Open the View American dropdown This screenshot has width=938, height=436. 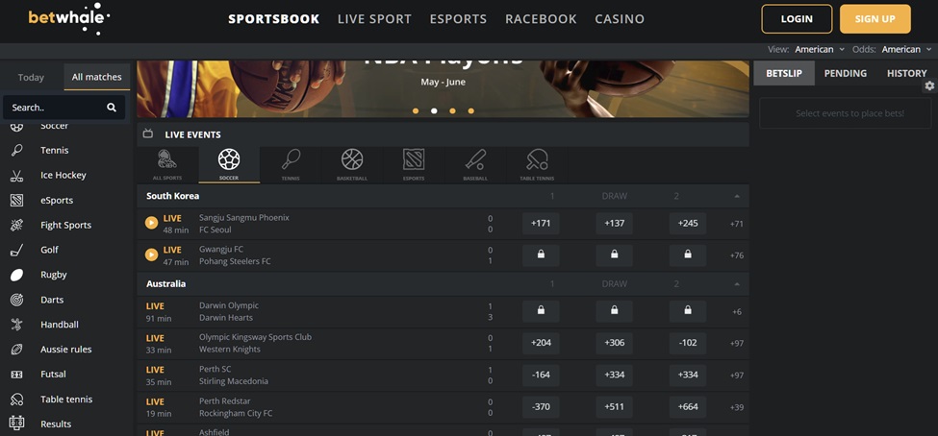click(x=819, y=49)
